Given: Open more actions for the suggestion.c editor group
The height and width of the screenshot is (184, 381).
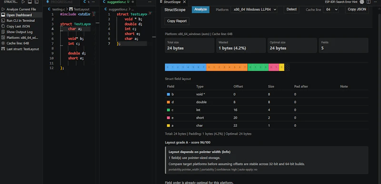Looking at the screenshot, I should pyautogui.click(x=150, y=2).
